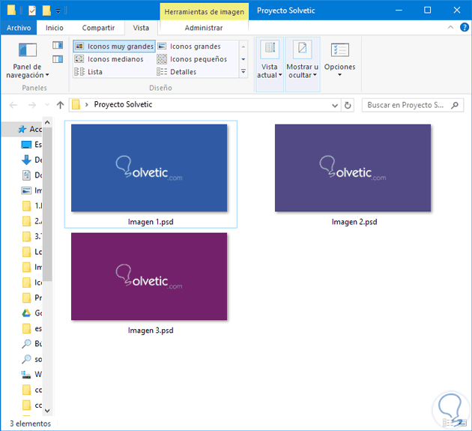Open the Administrar tab
Screen dimensions: 472x431
pos(204,28)
